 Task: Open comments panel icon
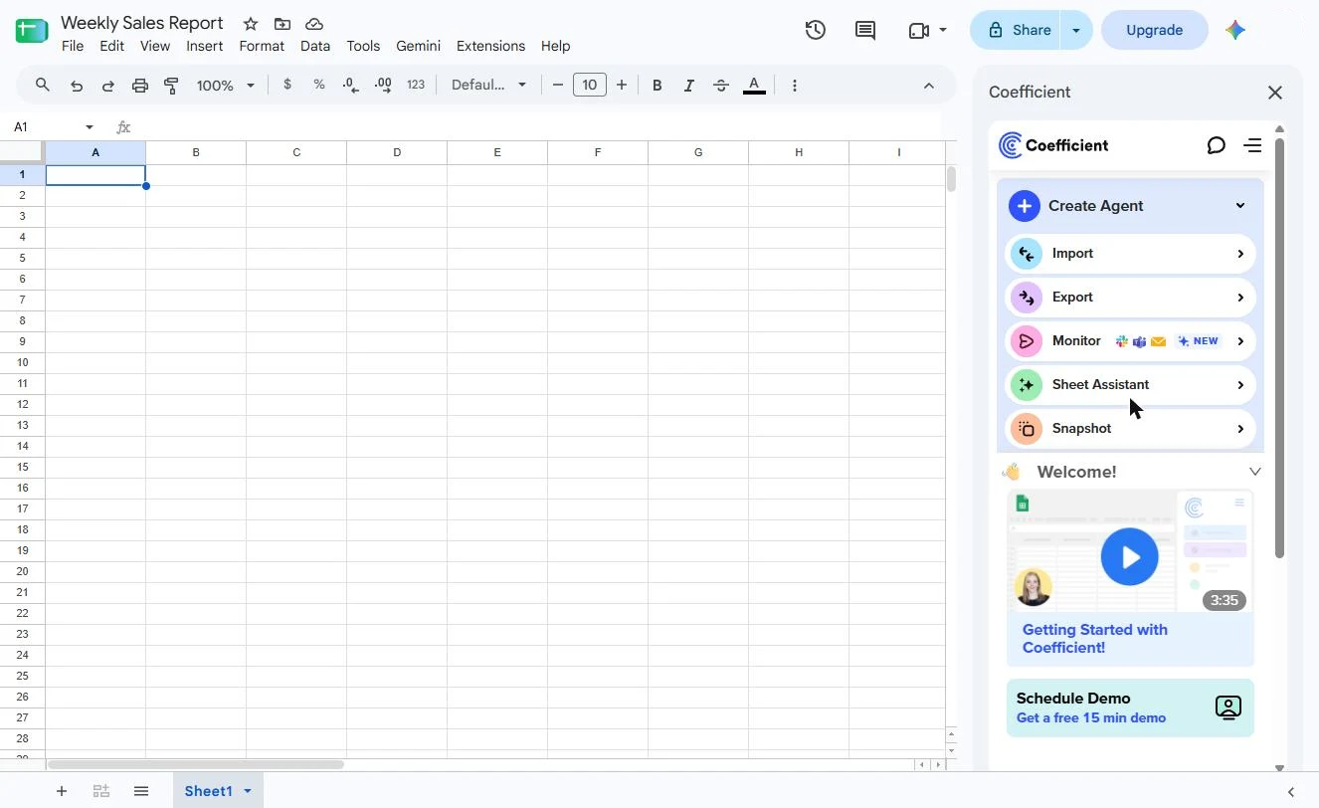[x=865, y=30]
